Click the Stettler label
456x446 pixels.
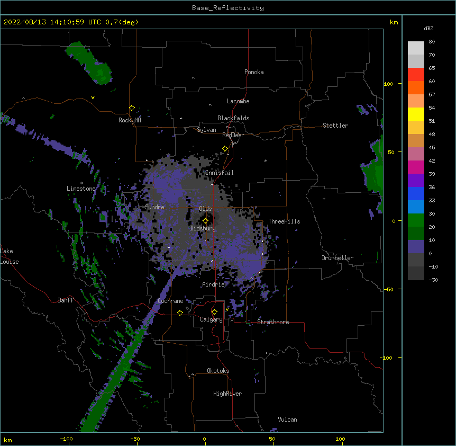coord(335,126)
